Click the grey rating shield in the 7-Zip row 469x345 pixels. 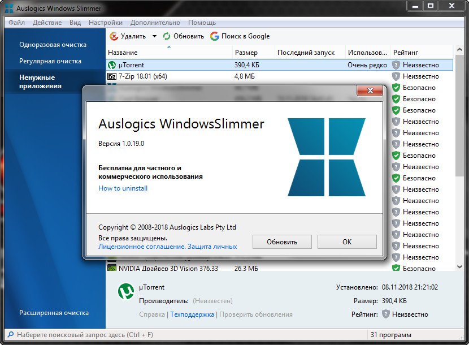(x=396, y=76)
